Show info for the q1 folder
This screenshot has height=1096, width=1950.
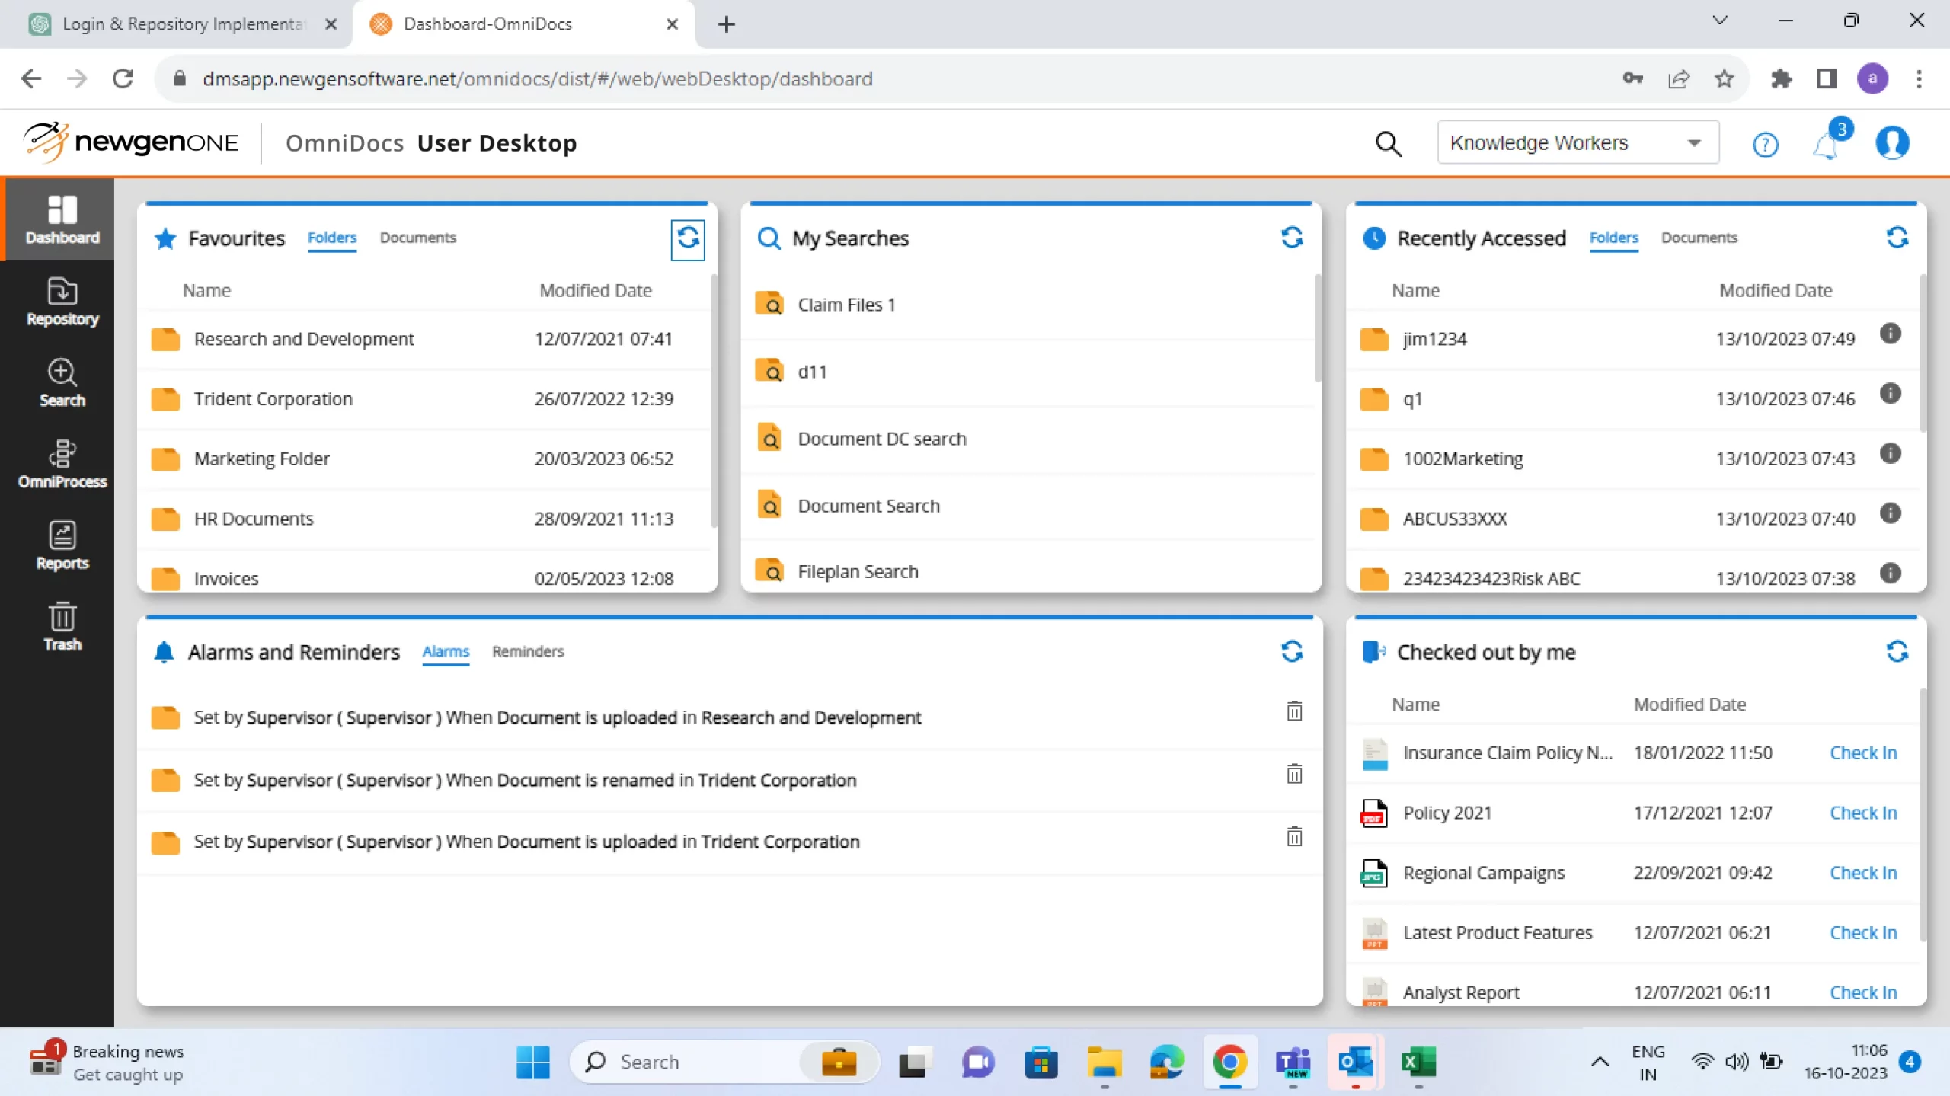click(x=1891, y=394)
